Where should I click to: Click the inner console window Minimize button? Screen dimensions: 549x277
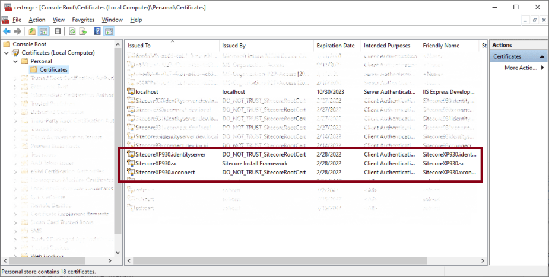click(x=526, y=20)
